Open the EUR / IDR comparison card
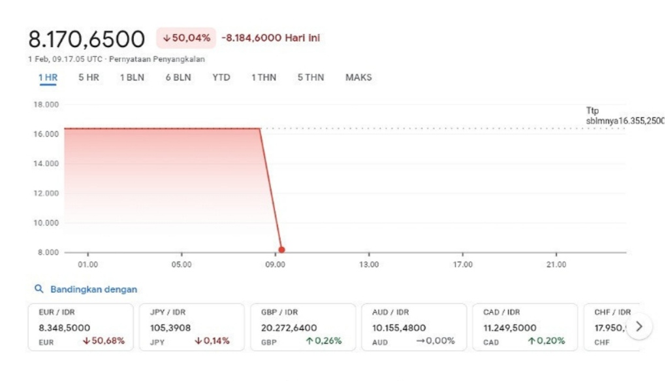Screen dimensions: 668x381 point(81,327)
